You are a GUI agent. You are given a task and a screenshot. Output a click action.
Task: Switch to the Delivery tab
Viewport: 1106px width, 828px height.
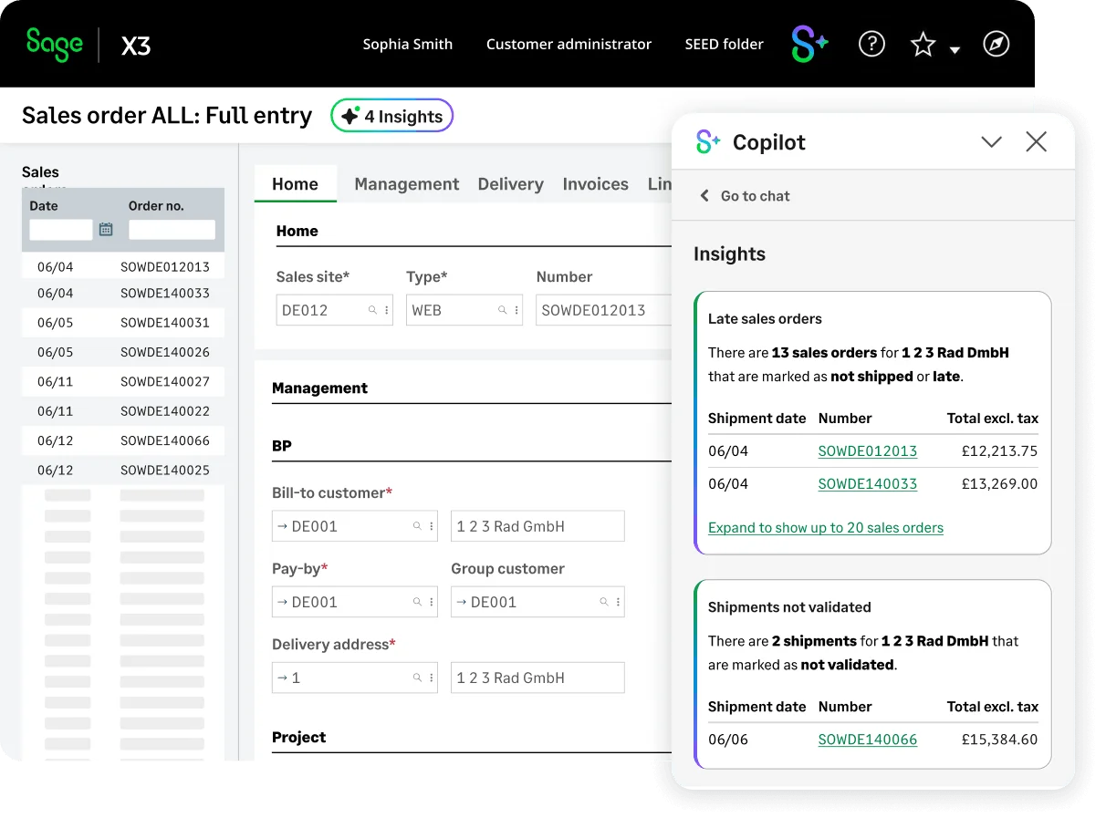[510, 183]
